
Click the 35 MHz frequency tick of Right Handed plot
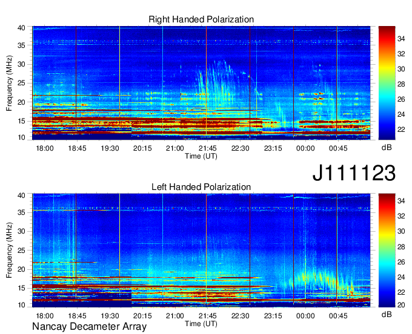pos(21,45)
